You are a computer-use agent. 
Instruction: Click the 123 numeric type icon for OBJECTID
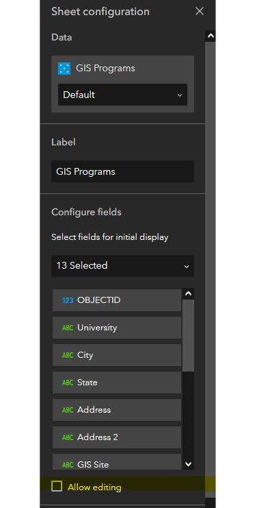click(68, 300)
